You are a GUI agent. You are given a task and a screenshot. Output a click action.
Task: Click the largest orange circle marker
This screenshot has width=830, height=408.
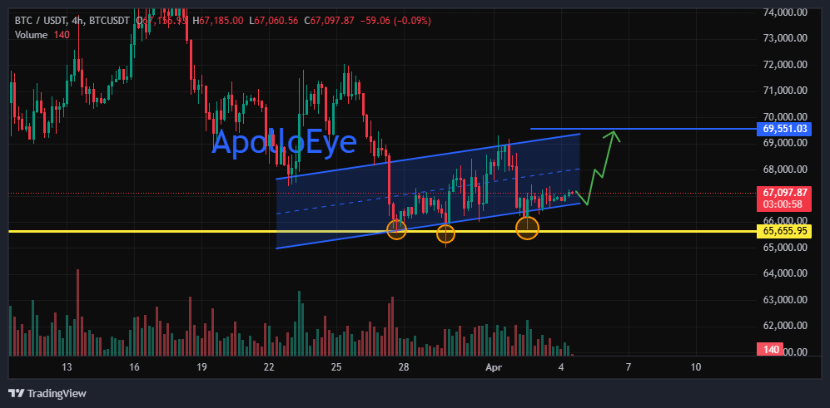pyautogui.click(x=527, y=229)
